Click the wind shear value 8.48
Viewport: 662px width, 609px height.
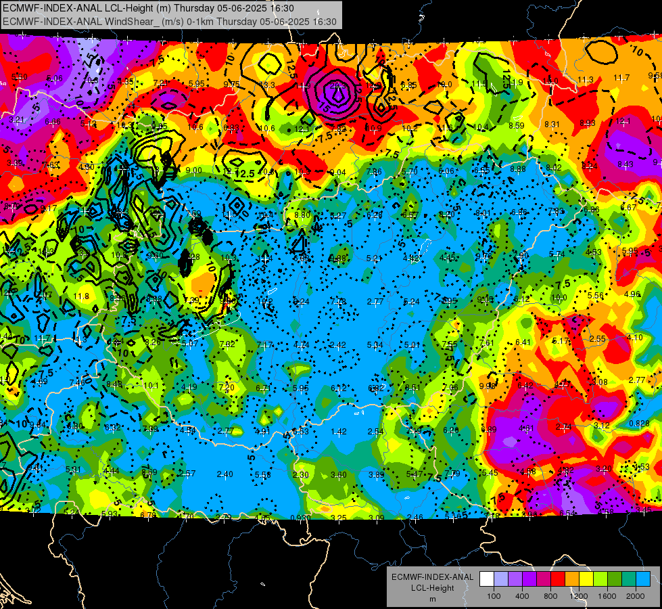pos(114,384)
